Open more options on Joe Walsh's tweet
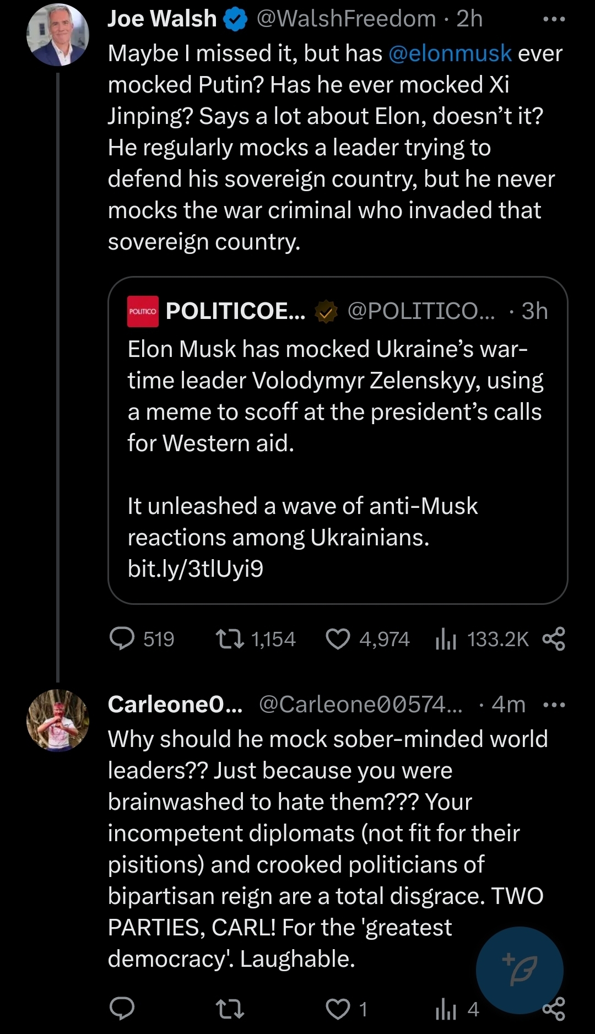The image size is (595, 1034). [554, 19]
